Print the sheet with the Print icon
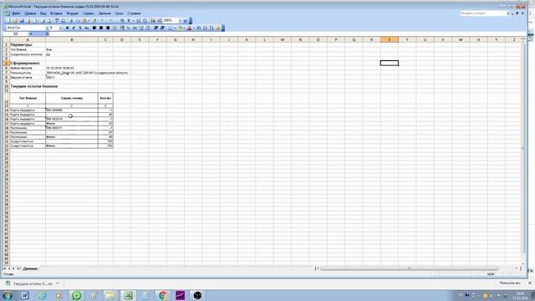This screenshot has width=535, height=301. (x=43, y=21)
